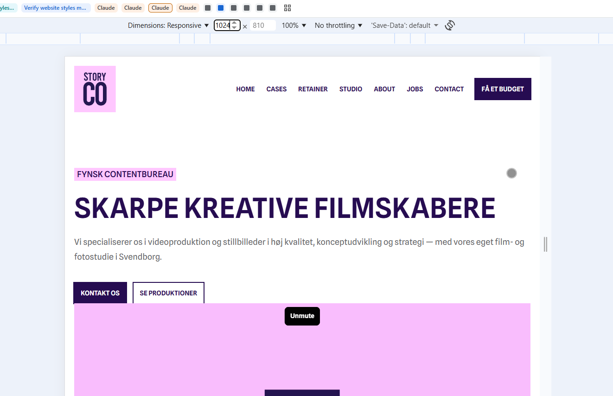The width and height of the screenshot is (613, 396).
Task: Unmute the video
Action: click(x=302, y=316)
